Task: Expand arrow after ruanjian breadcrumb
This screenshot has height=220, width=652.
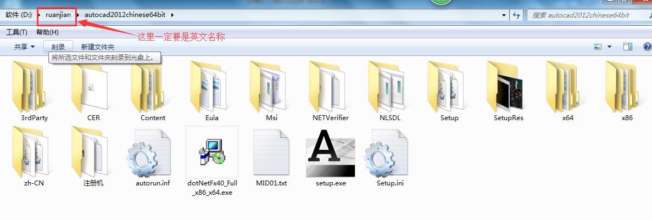Action: 78,15
